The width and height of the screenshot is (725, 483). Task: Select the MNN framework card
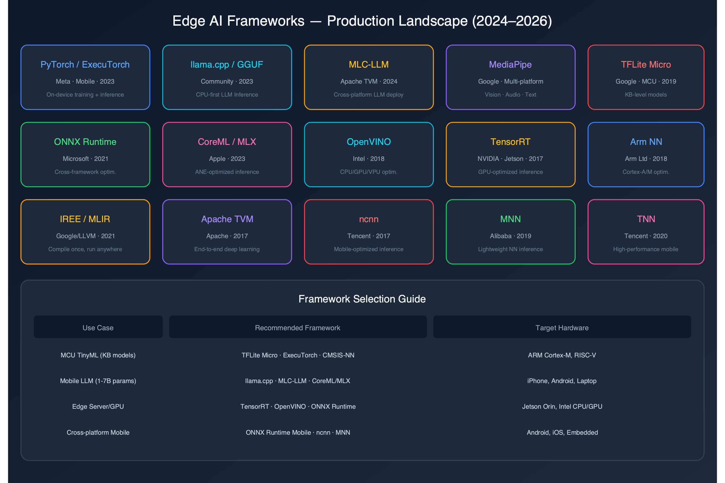tap(511, 232)
